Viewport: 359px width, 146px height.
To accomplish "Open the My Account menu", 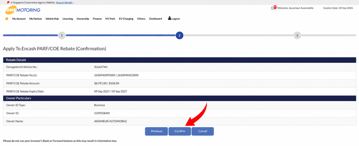I will (x=19, y=19).
